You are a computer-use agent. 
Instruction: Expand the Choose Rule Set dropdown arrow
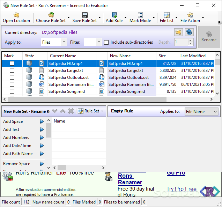click(x=68, y=17)
